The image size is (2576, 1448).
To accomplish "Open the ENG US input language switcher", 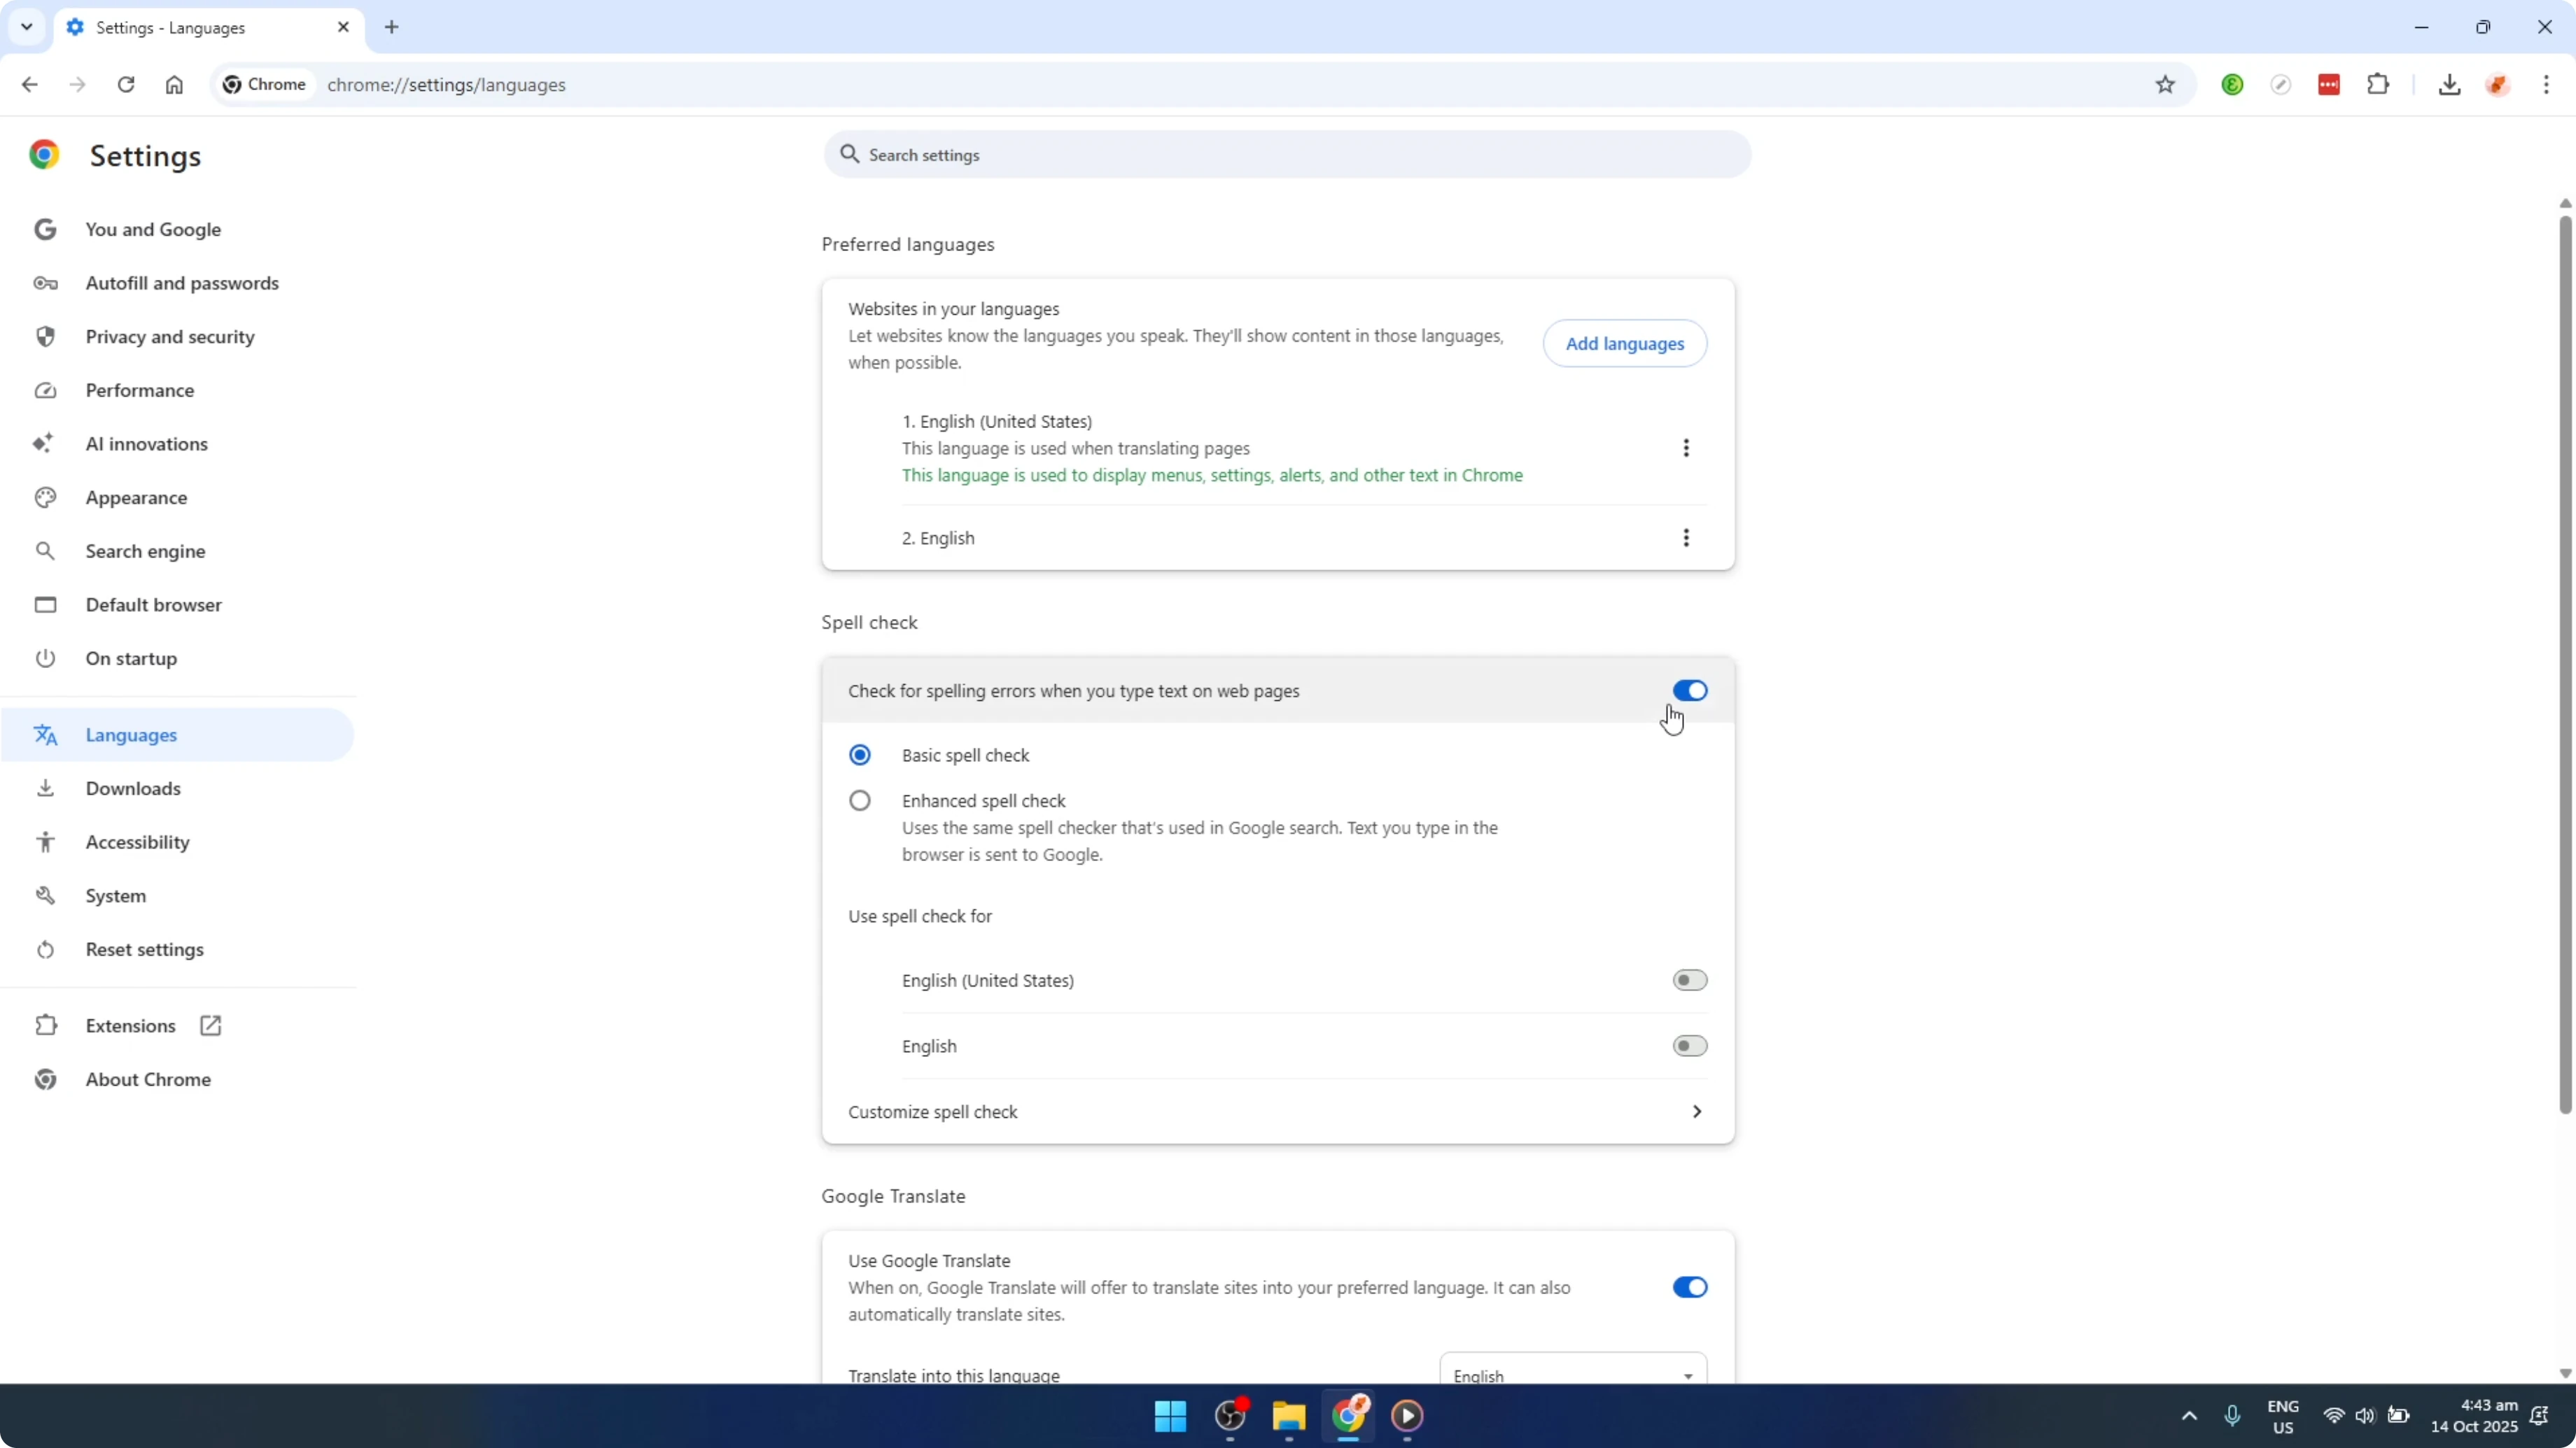I will coord(2283,1416).
